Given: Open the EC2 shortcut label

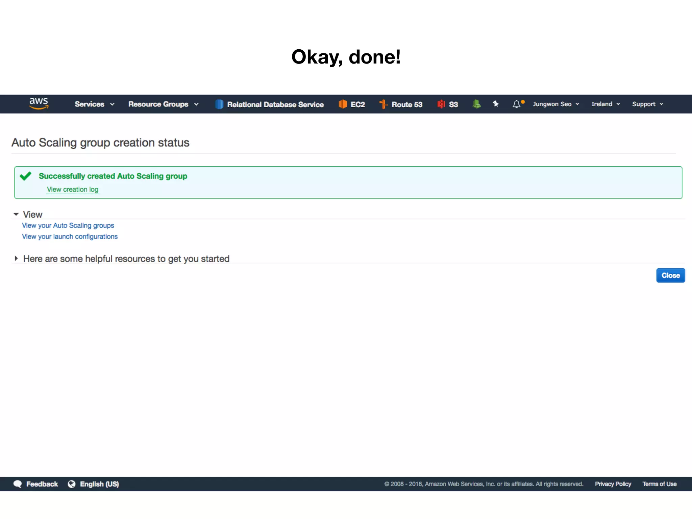Looking at the screenshot, I should click(358, 104).
